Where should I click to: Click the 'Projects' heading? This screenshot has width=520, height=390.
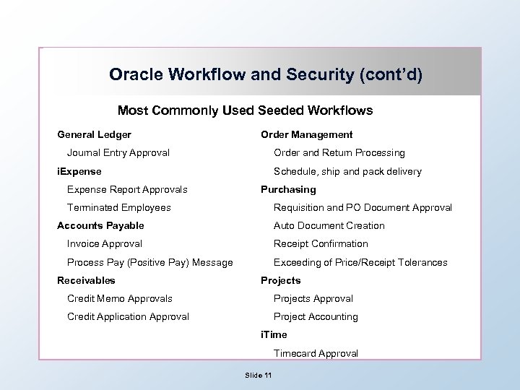pos(280,280)
